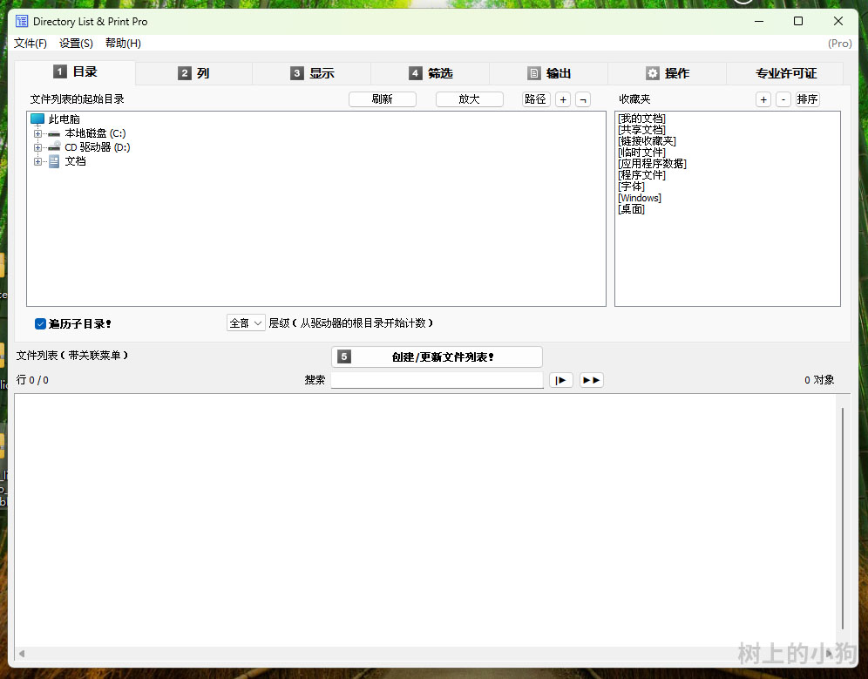
Task: Open the 全部 level dropdown
Action: click(246, 323)
